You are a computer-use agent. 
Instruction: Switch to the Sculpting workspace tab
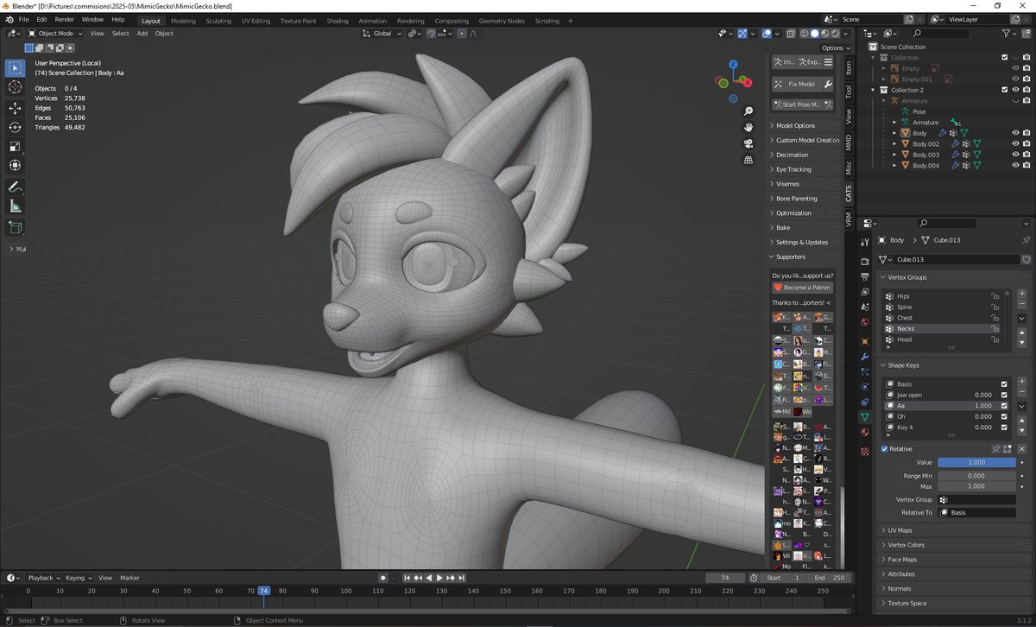point(218,21)
